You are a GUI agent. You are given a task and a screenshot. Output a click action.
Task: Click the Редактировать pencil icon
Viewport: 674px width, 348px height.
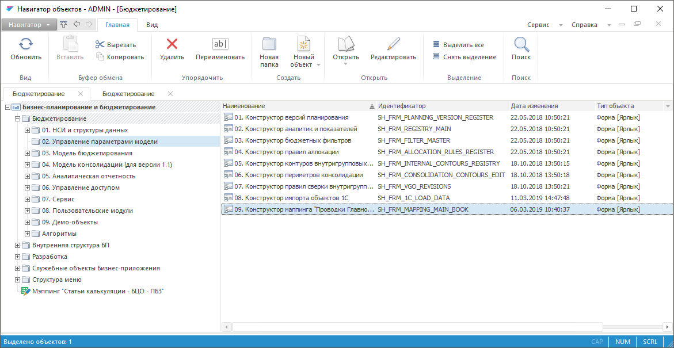(x=393, y=44)
